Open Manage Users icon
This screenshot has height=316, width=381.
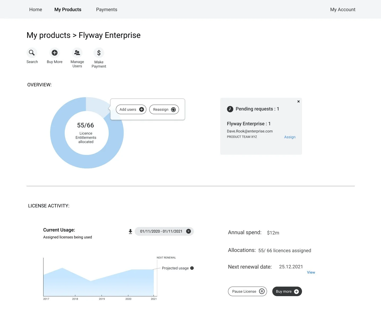click(x=77, y=53)
